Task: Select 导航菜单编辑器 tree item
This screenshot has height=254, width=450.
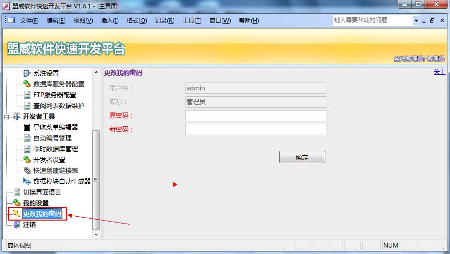Action: click(x=55, y=127)
